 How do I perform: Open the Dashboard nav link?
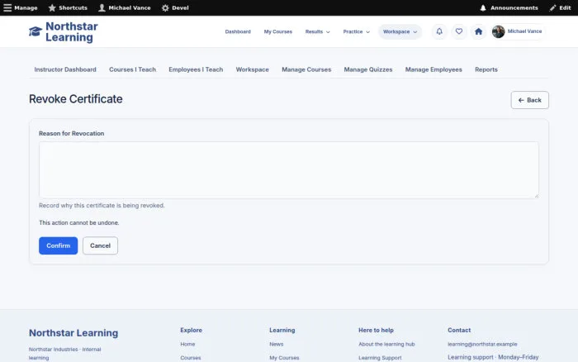[238, 31]
